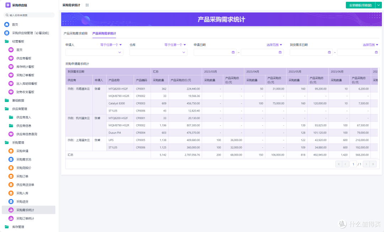Open the 首页 home icon at sidebar top
Viewport: 384px width, 232px height.
point(7,25)
